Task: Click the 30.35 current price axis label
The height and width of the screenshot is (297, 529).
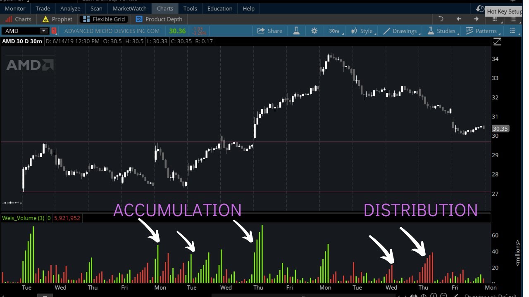Action: click(x=500, y=129)
